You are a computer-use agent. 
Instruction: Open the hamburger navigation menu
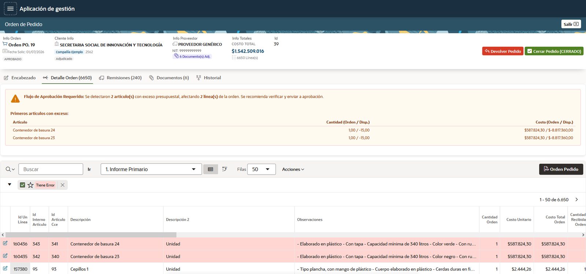tap(10, 8)
